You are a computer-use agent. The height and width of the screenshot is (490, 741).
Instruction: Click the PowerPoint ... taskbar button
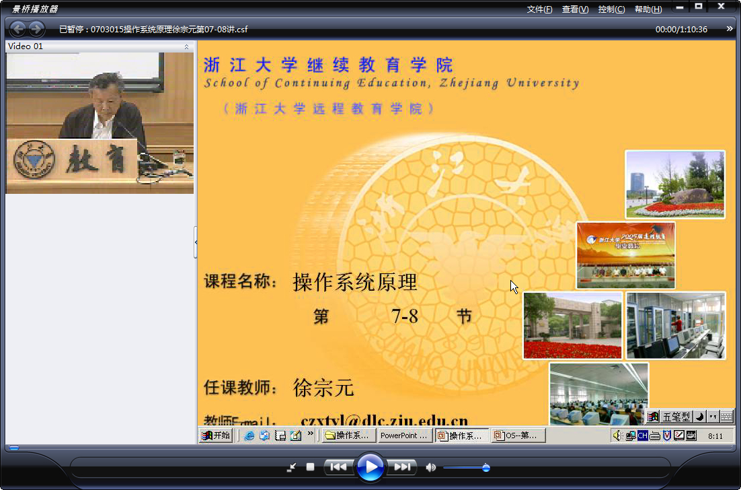(405, 435)
